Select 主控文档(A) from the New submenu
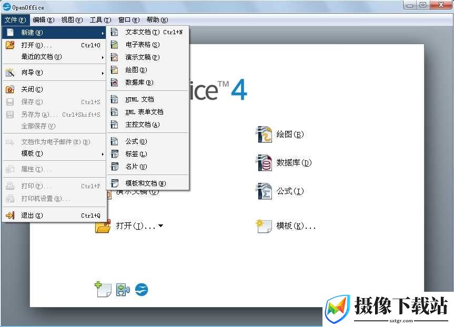 tap(148, 125)
